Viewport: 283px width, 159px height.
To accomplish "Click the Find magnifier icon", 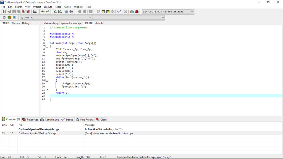I will point(55,12).
